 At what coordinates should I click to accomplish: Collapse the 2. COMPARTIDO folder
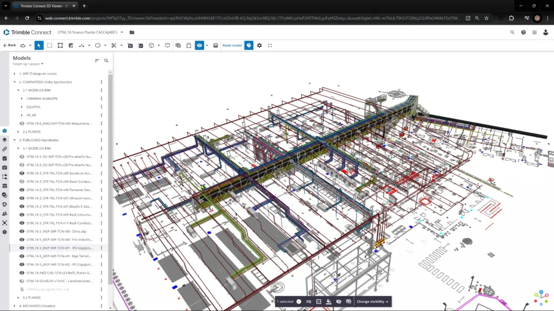pos(15,82)
